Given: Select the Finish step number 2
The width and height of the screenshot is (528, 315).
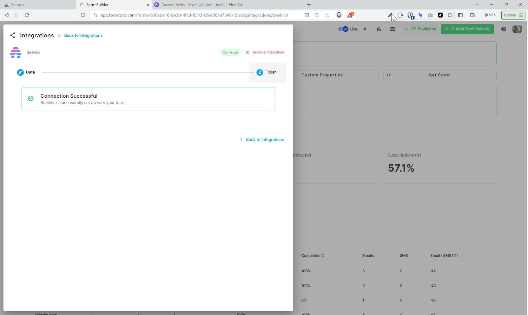Looking at the screenshot, I should tap(260, 72).
